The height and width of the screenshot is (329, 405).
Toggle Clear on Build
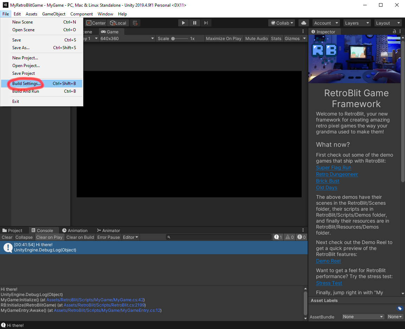click(x=80, y=237)
